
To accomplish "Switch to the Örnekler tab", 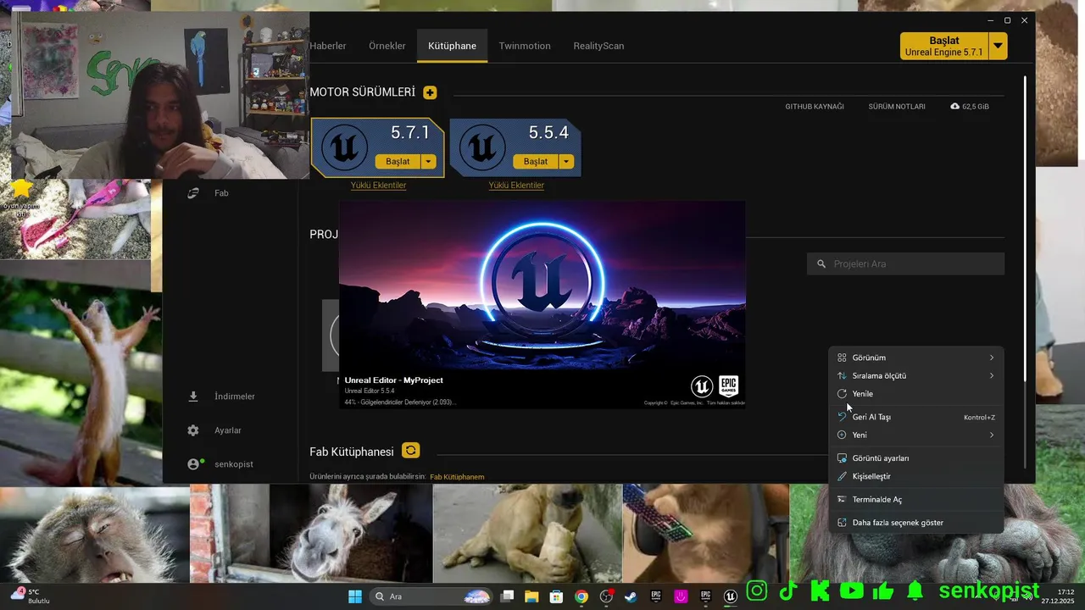I will coord(387,46).
